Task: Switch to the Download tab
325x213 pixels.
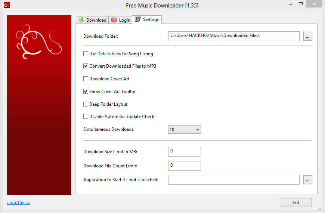Action: pos(92,20)
